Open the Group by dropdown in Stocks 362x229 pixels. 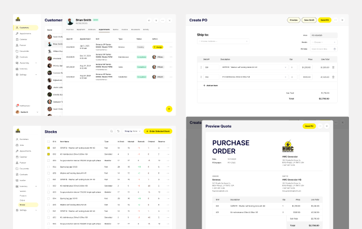click(132, 131)
